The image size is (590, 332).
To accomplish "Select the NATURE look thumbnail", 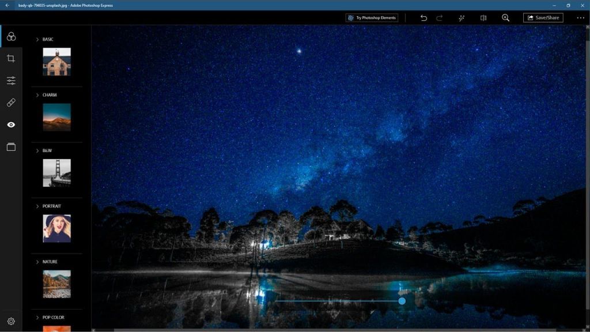I will [56, 284].
